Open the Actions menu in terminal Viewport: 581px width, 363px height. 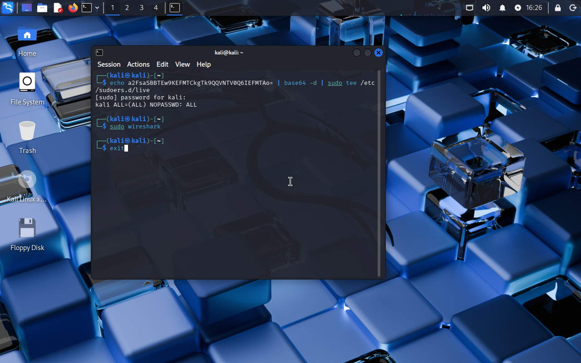point(138,64)
